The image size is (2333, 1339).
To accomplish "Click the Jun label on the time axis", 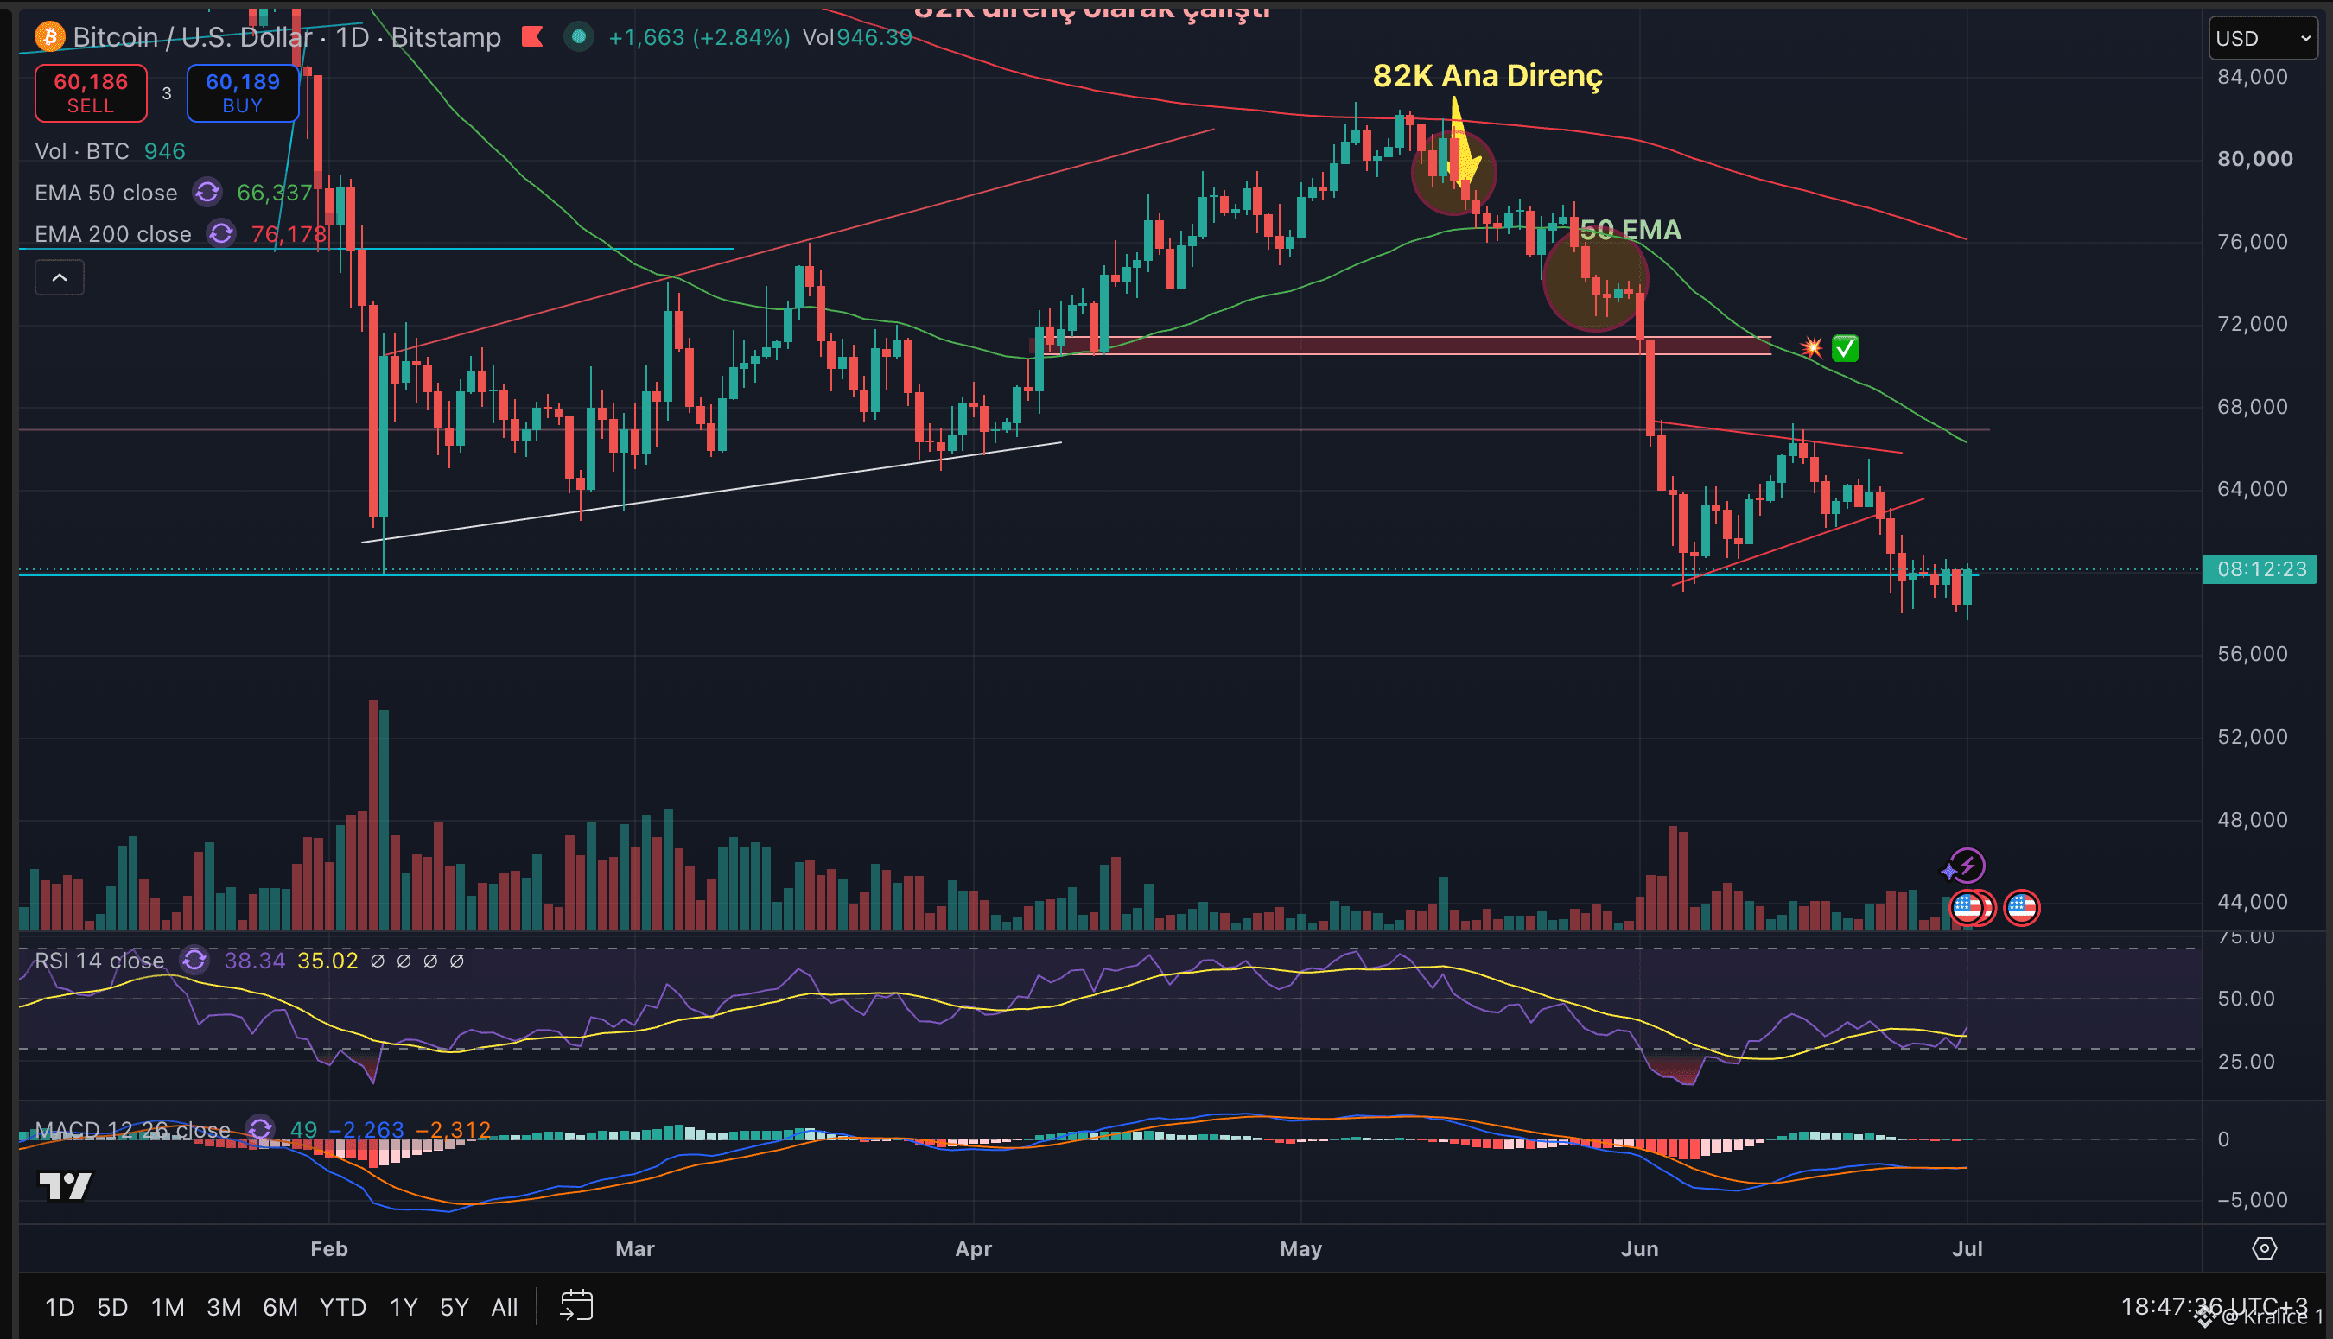I will point(1640,1248).
